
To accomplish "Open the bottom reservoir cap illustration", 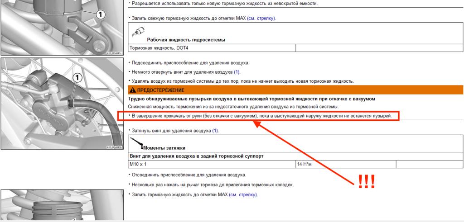I will [x=62, y=206].
